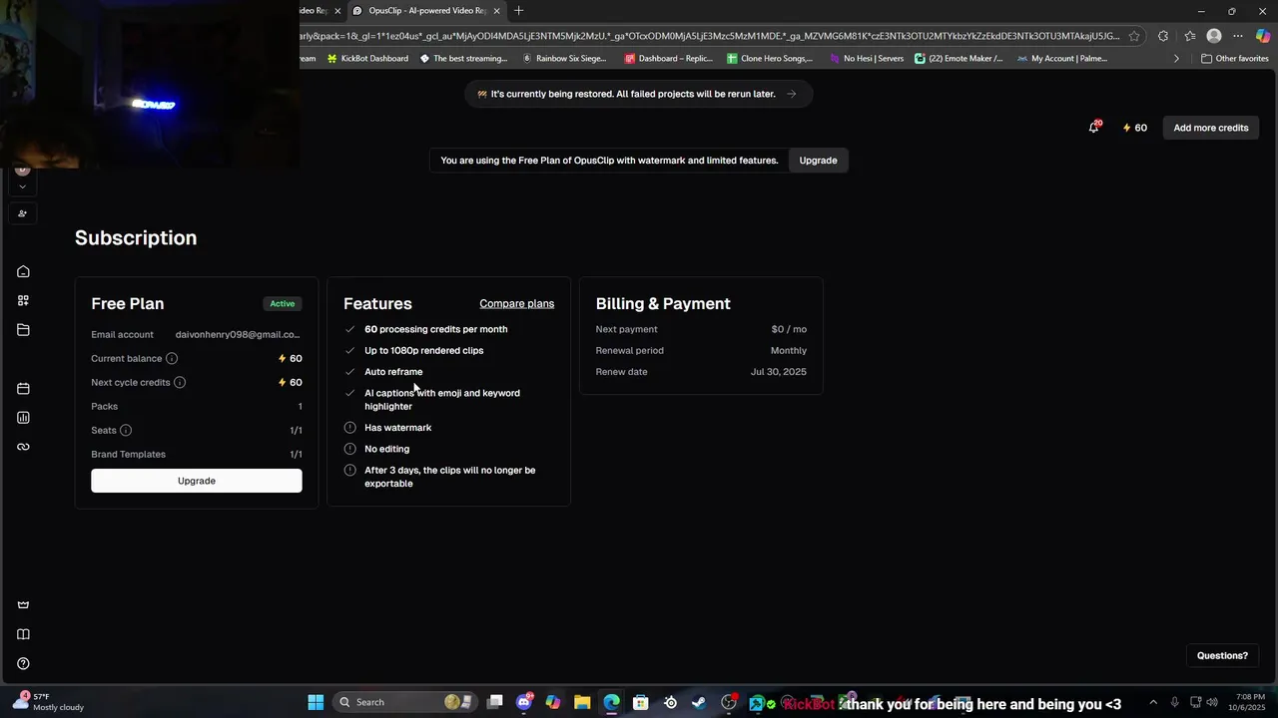Click the arrow on the restoration notice banner
The image size is (1278, 718).
pyautogui.click(x=791, y=94)
